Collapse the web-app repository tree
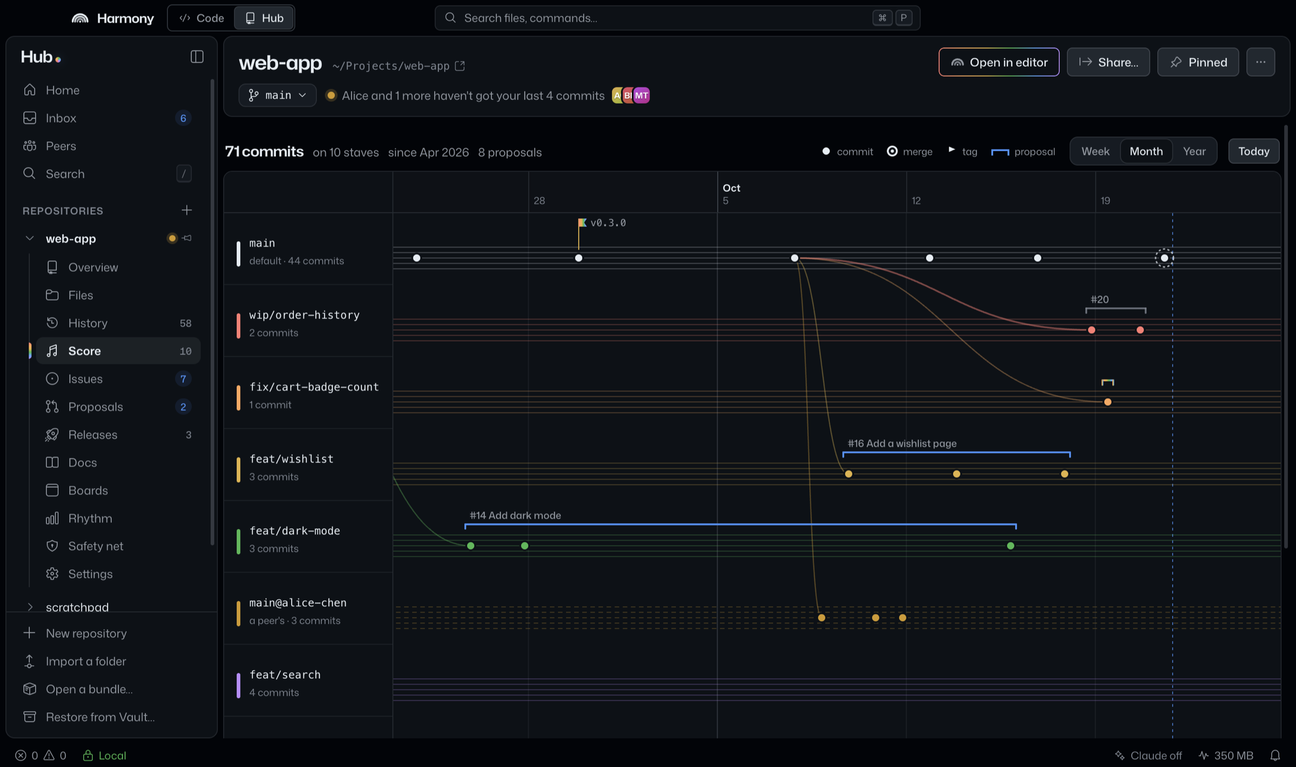1296x767 pixels. pyautogui.click(x=30, y=238)
